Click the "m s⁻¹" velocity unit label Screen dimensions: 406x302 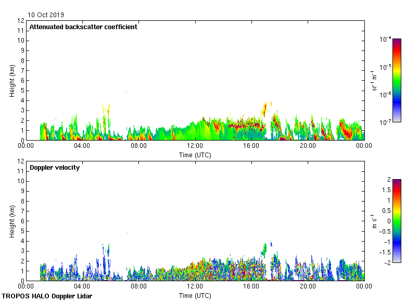375,221
